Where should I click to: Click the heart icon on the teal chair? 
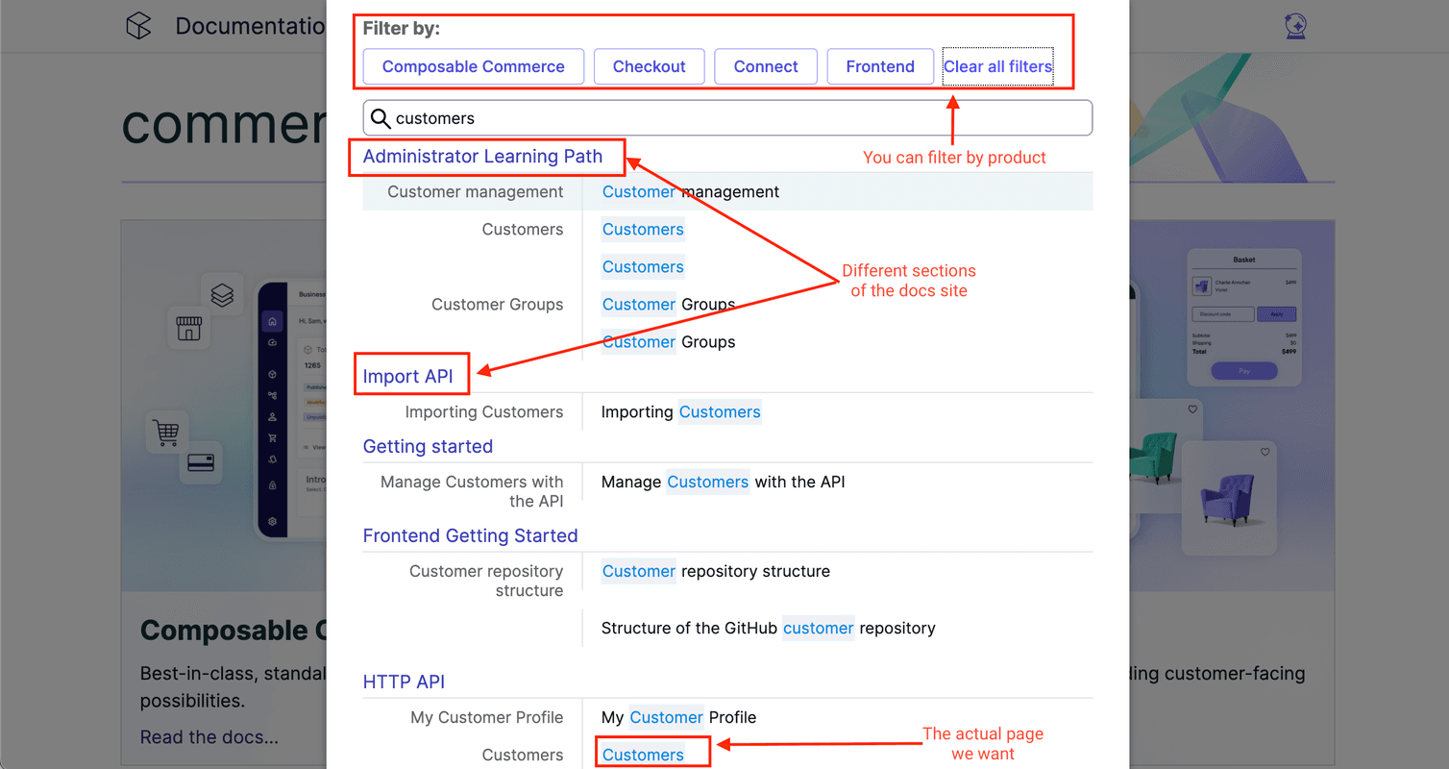click(x=1191, y=408)
